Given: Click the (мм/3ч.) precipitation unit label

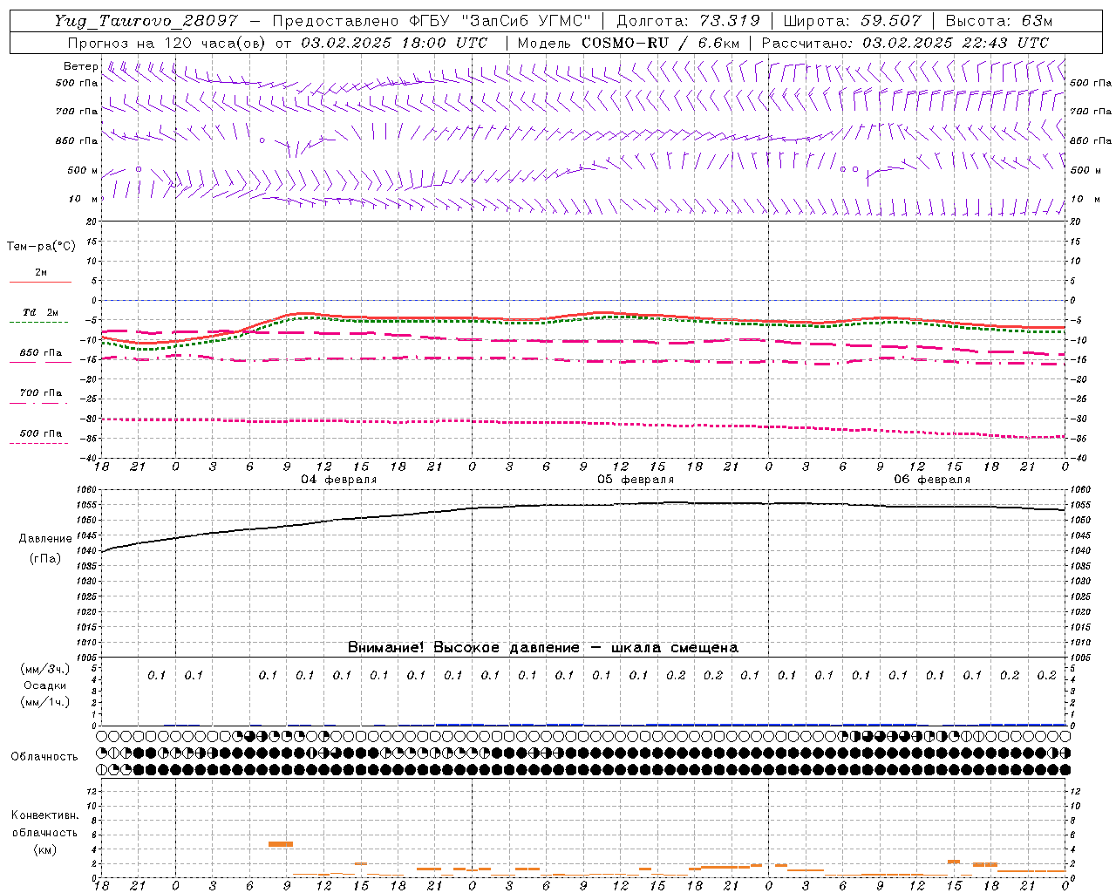Looking at the screenshot, I should (45, 669).
